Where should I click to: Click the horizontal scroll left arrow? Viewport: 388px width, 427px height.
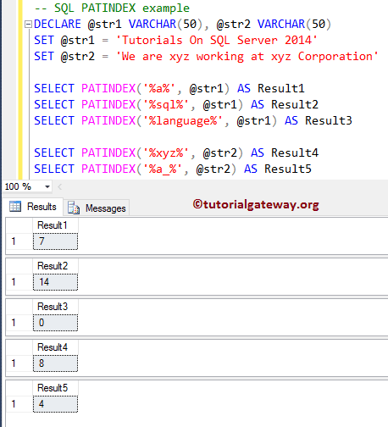[x=59, y=186]
